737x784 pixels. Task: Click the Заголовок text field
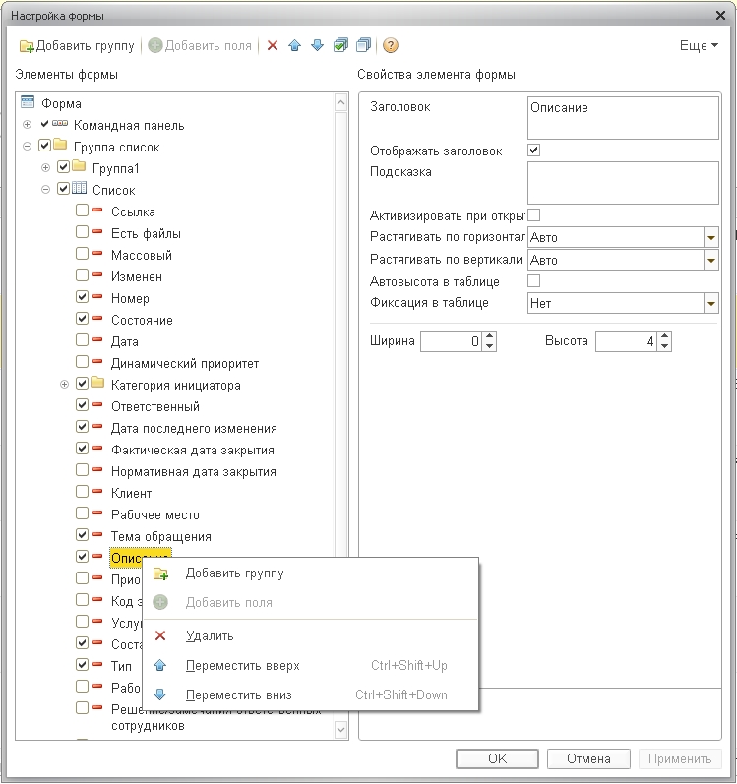tap(622, 117)
